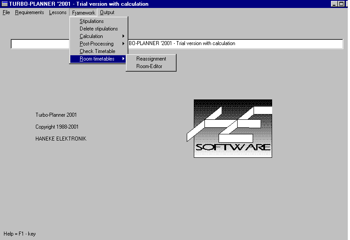The height and width of the screenshot is (240, 350).
Task: Click the system menu icon in title bar
Action: tap(4, 4)
